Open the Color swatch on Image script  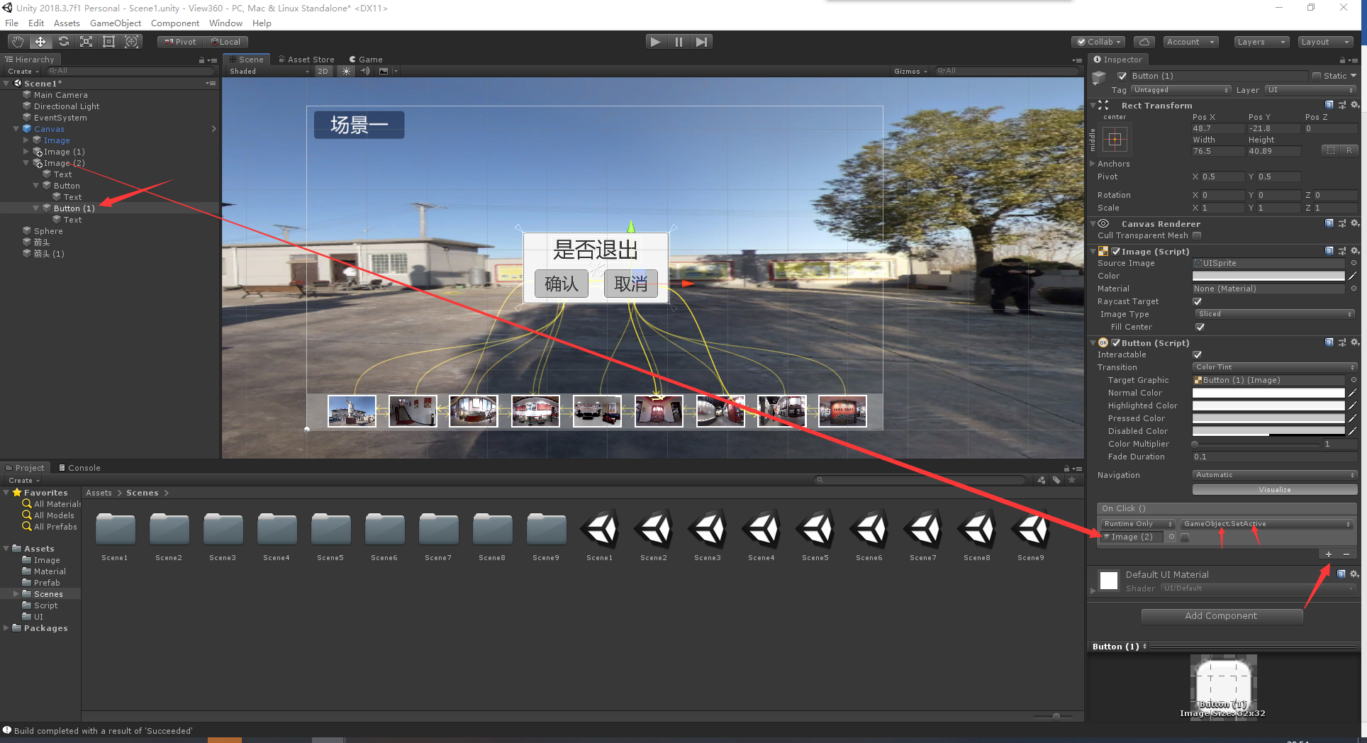1268,276
